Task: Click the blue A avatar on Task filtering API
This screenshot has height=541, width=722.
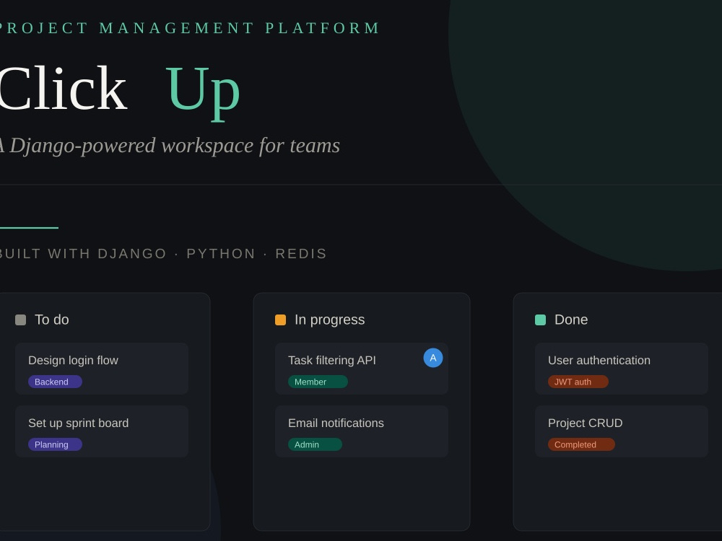Action: coord(432,358)
